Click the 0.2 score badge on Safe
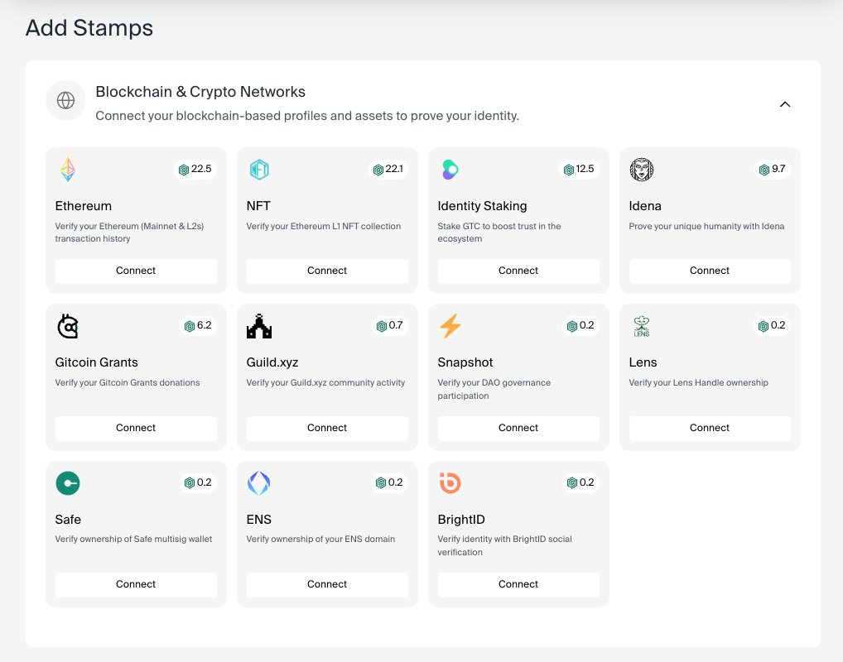This screenshot has height=662, width=843. pos(199,482)
